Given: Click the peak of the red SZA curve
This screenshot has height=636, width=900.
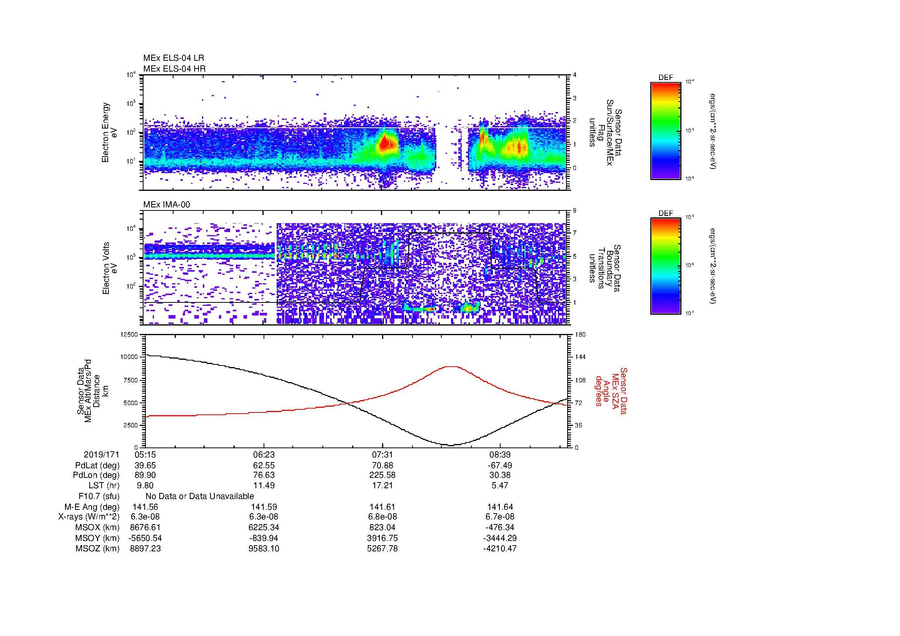Looking at the screenshot, I should [452, 367].
